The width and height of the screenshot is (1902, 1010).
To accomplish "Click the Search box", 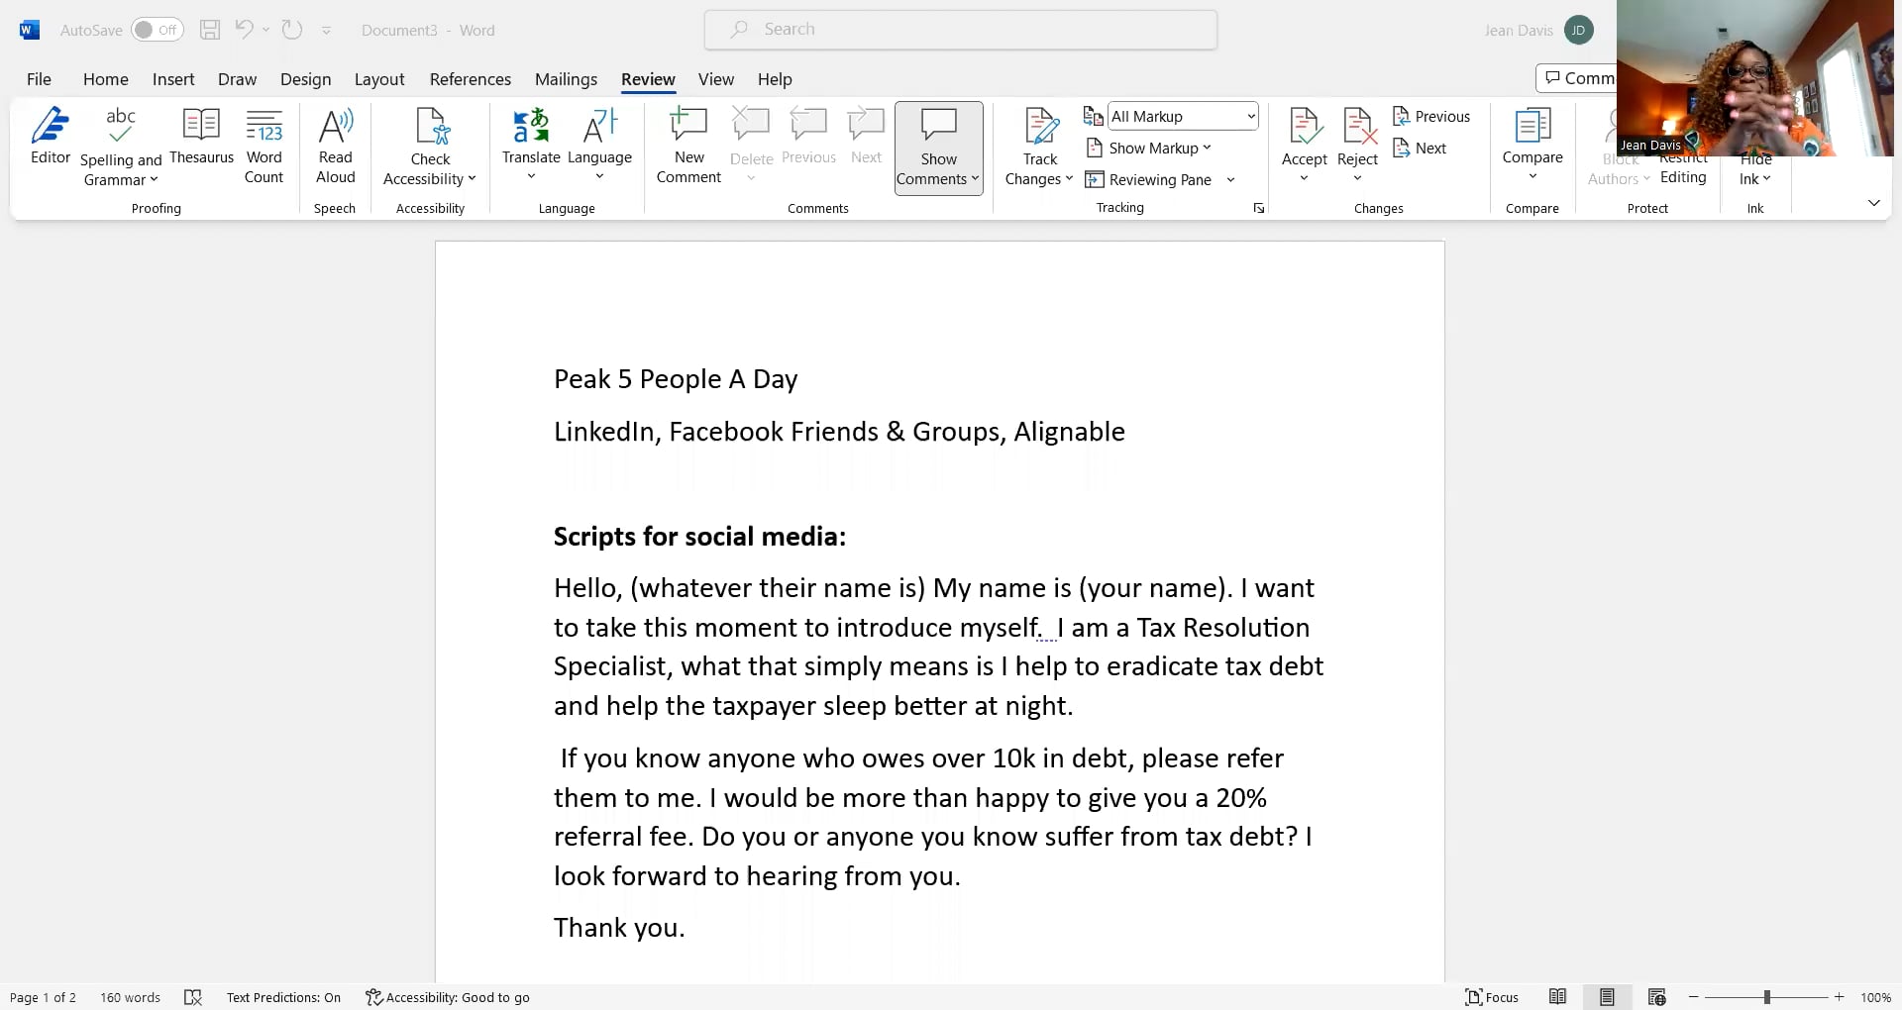I will pos(961,30).
